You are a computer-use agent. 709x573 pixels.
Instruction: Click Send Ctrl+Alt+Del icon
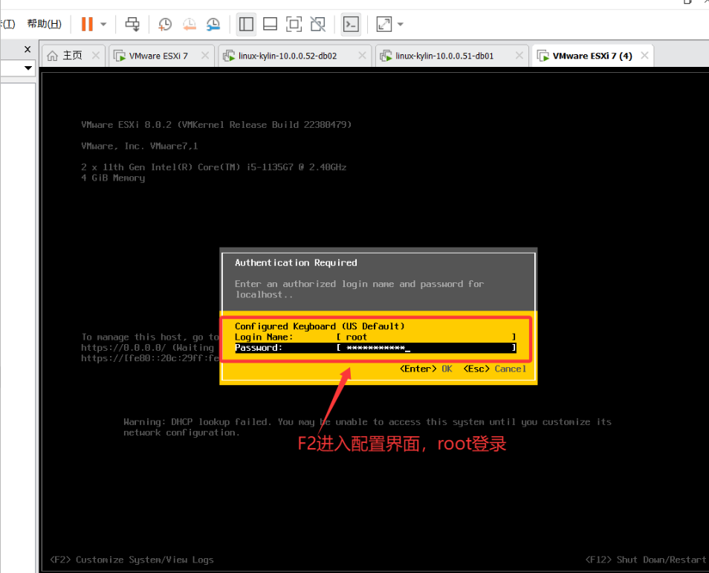[132, 24]
